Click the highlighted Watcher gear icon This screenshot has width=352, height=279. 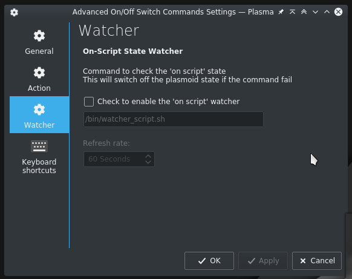(39, 110)
